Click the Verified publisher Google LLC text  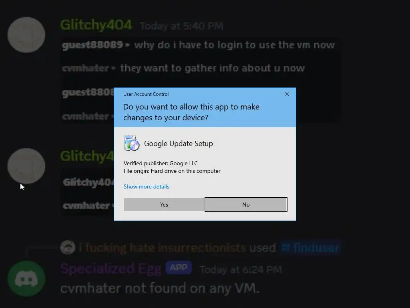pos(161,164)
